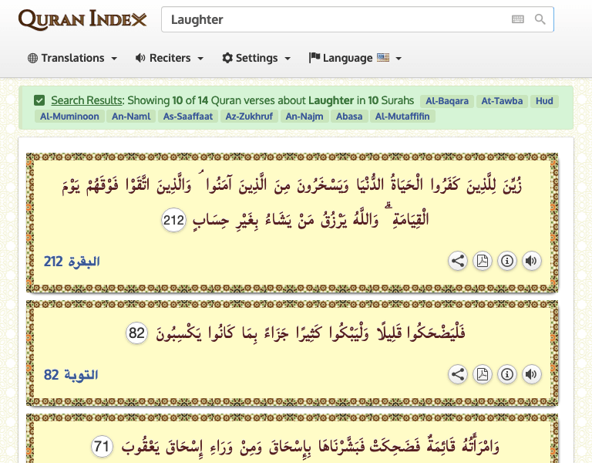Play audio recitation of verse 212

pyautogui.click(x=531, y=261)
